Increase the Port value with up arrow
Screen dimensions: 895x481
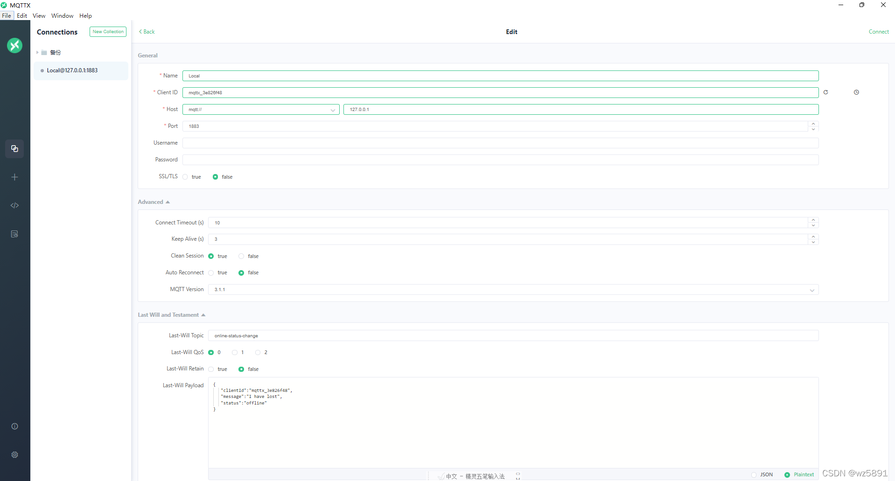tap(813, 124)
